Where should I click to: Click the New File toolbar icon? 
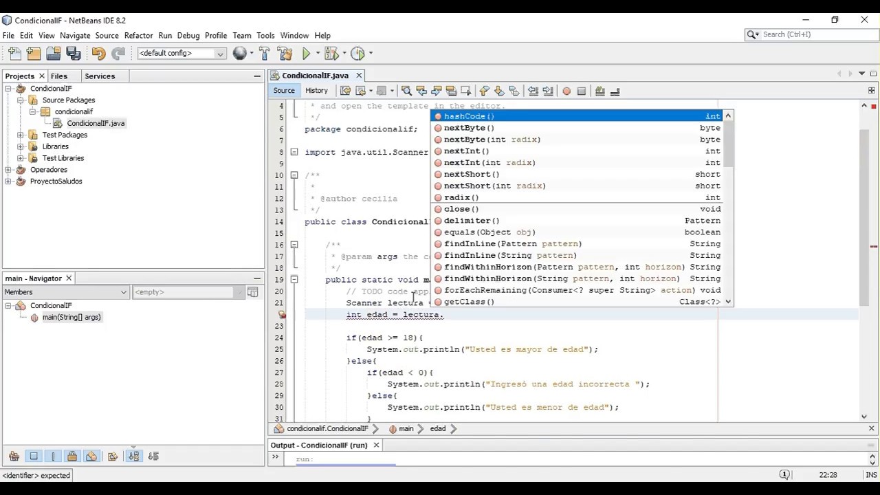(14, 54)
